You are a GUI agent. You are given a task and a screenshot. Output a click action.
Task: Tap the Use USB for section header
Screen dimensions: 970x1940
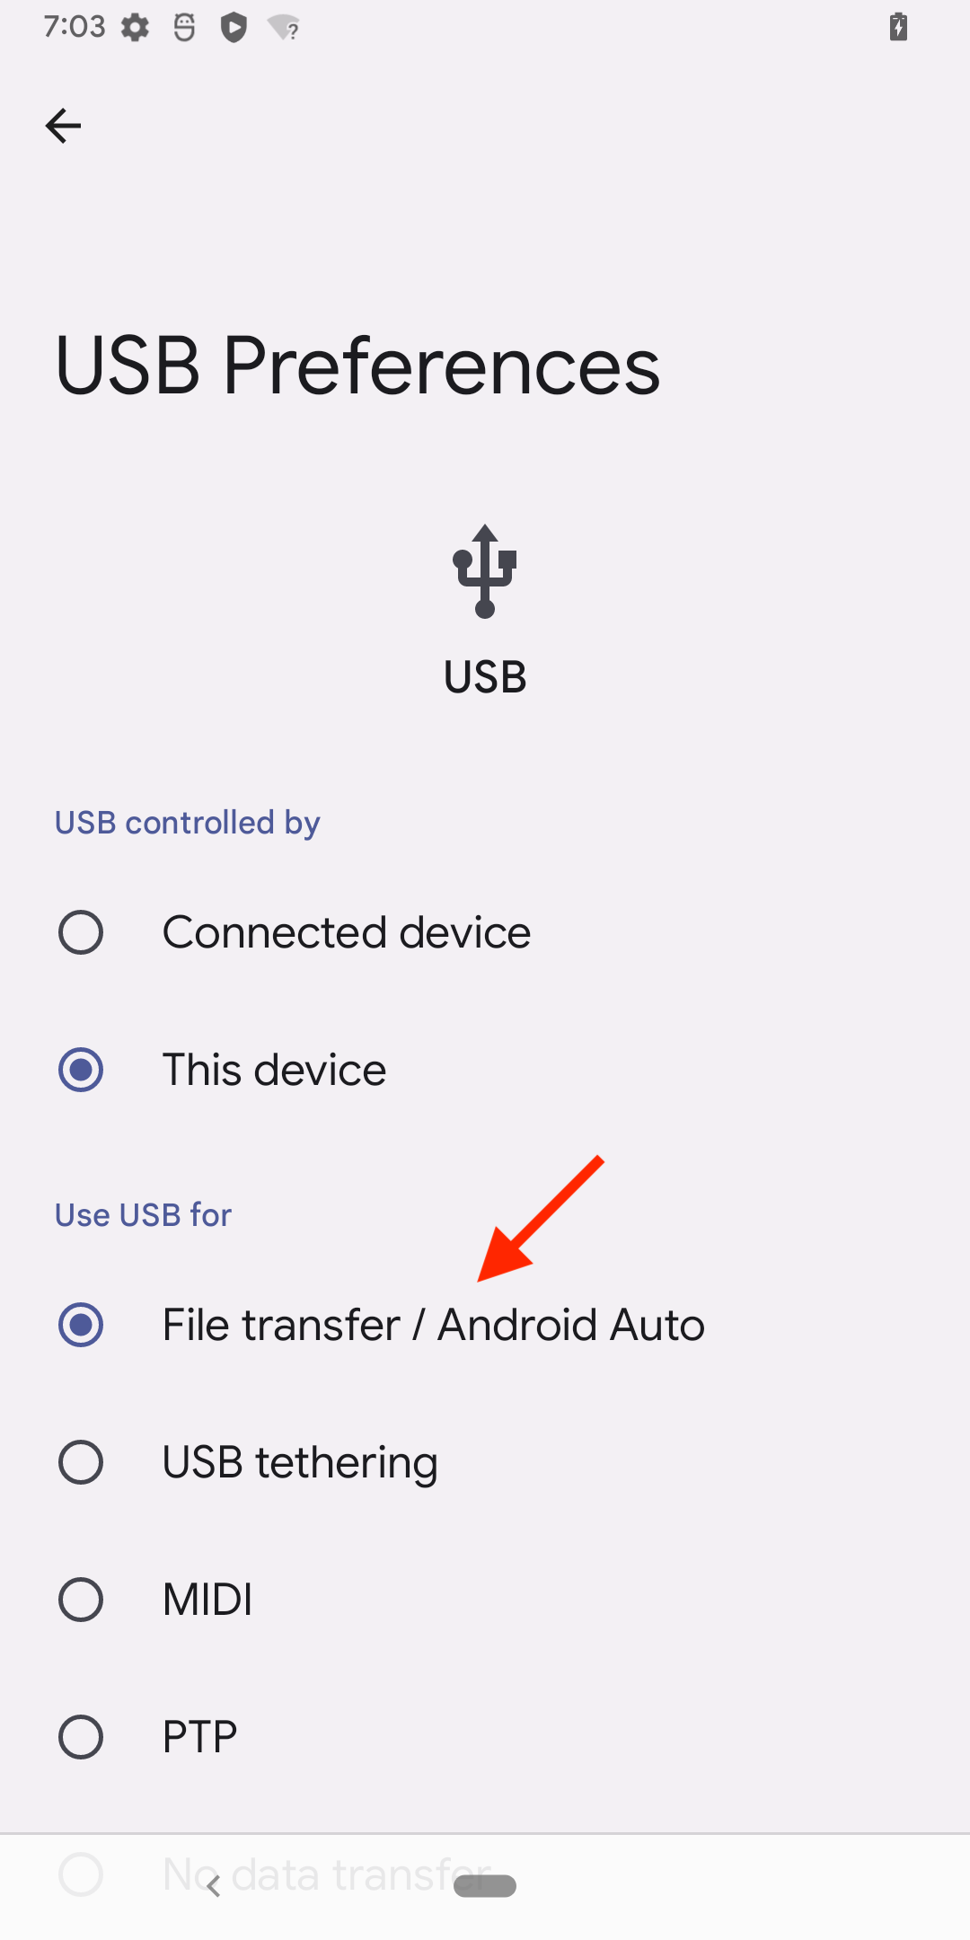click(143, 1215)
